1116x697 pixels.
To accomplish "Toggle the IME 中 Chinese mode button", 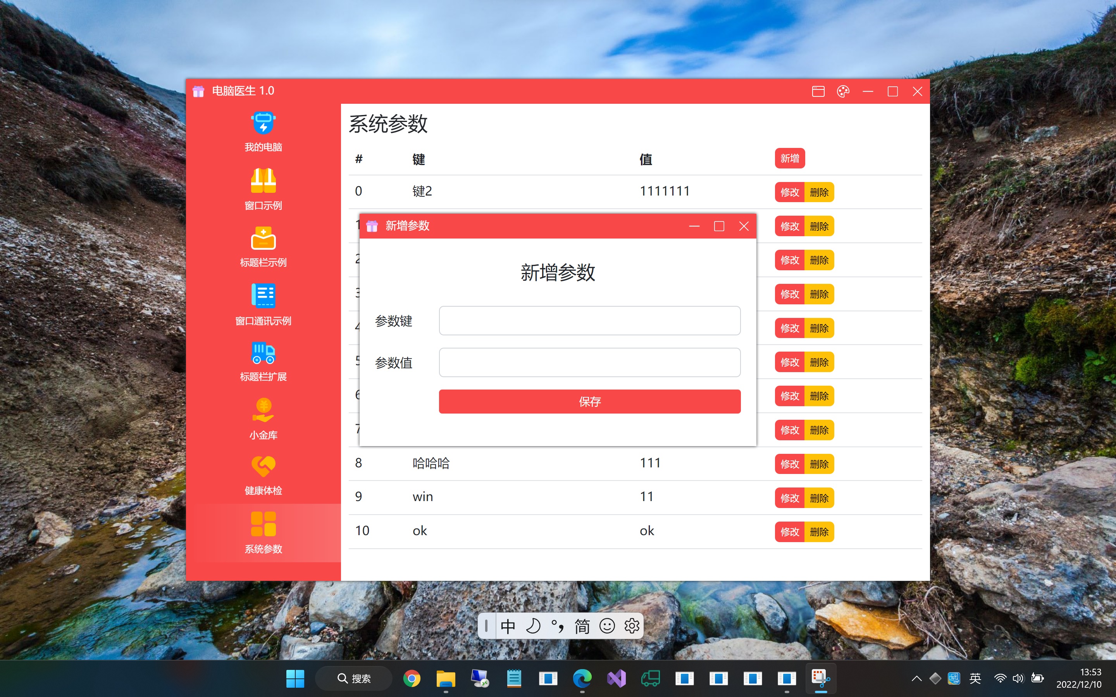I will pos(508,626).
